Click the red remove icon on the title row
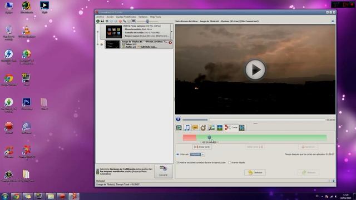356x200 pixels. [x=170, y=43]
